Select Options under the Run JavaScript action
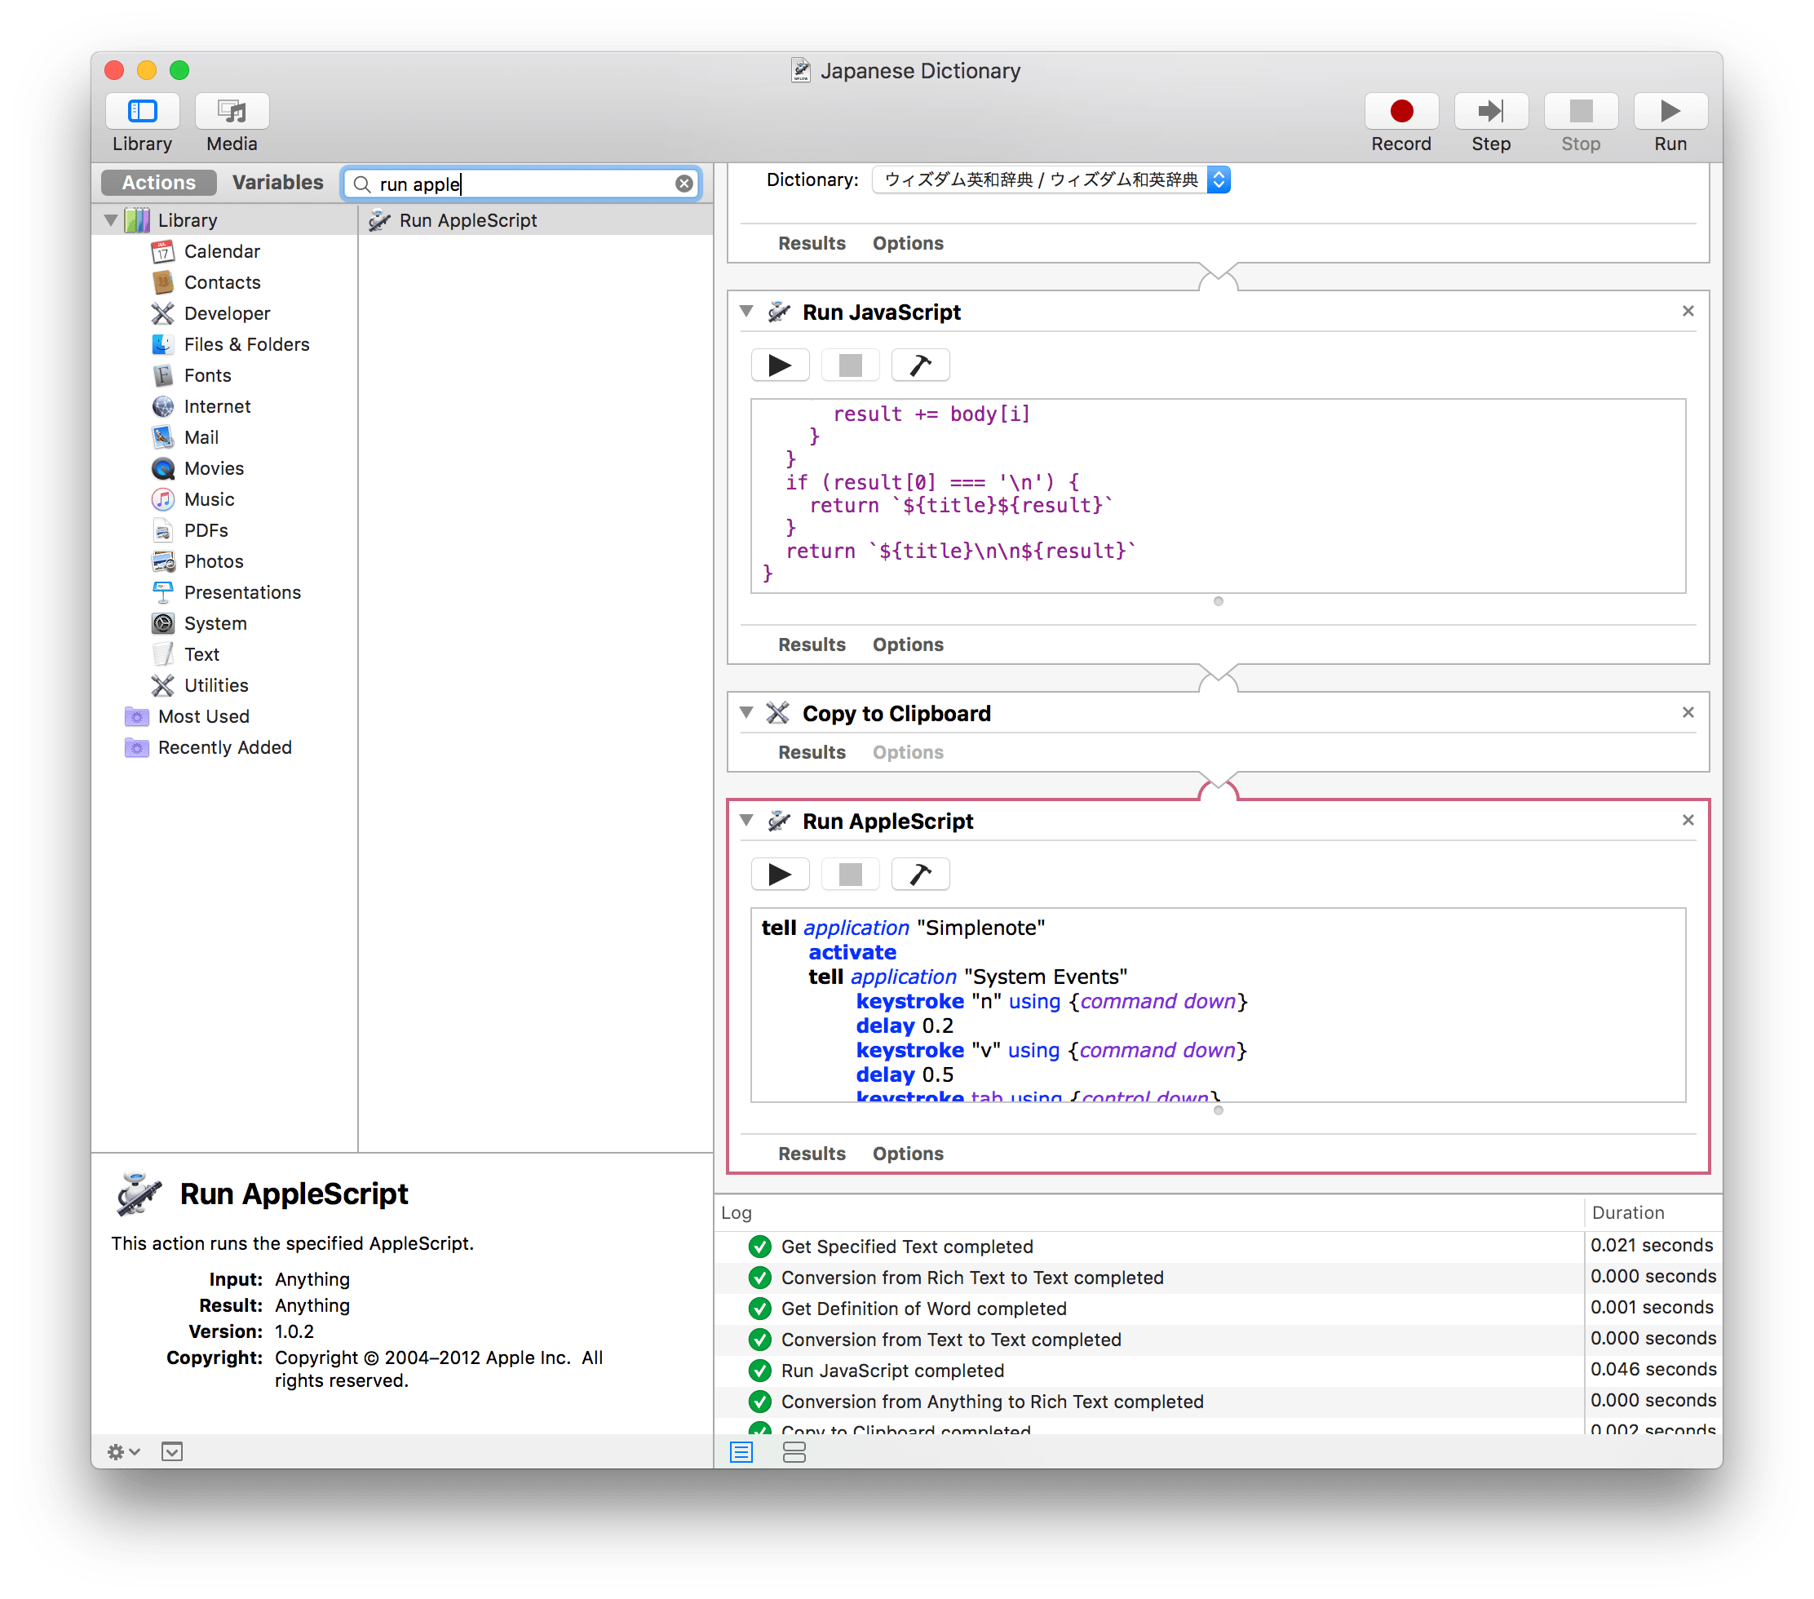1814x1599 pixels. pos(907,644)
